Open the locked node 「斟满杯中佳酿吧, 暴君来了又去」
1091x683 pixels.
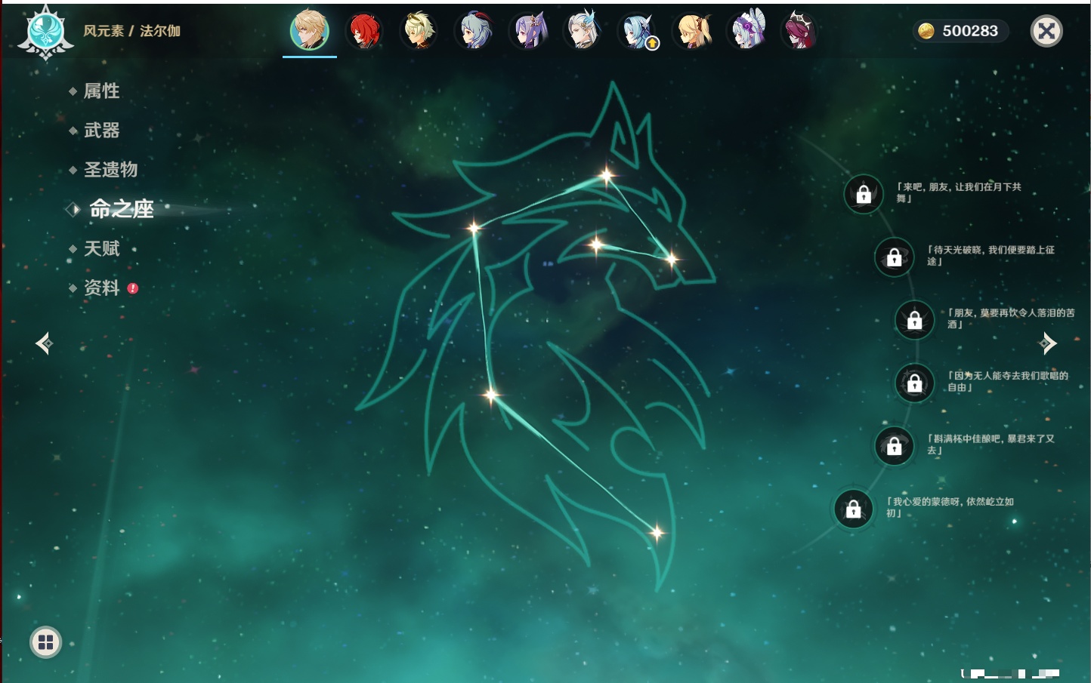[894, 446]
